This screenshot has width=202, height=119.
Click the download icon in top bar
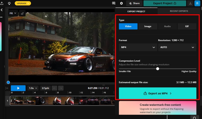pos(190,3)
